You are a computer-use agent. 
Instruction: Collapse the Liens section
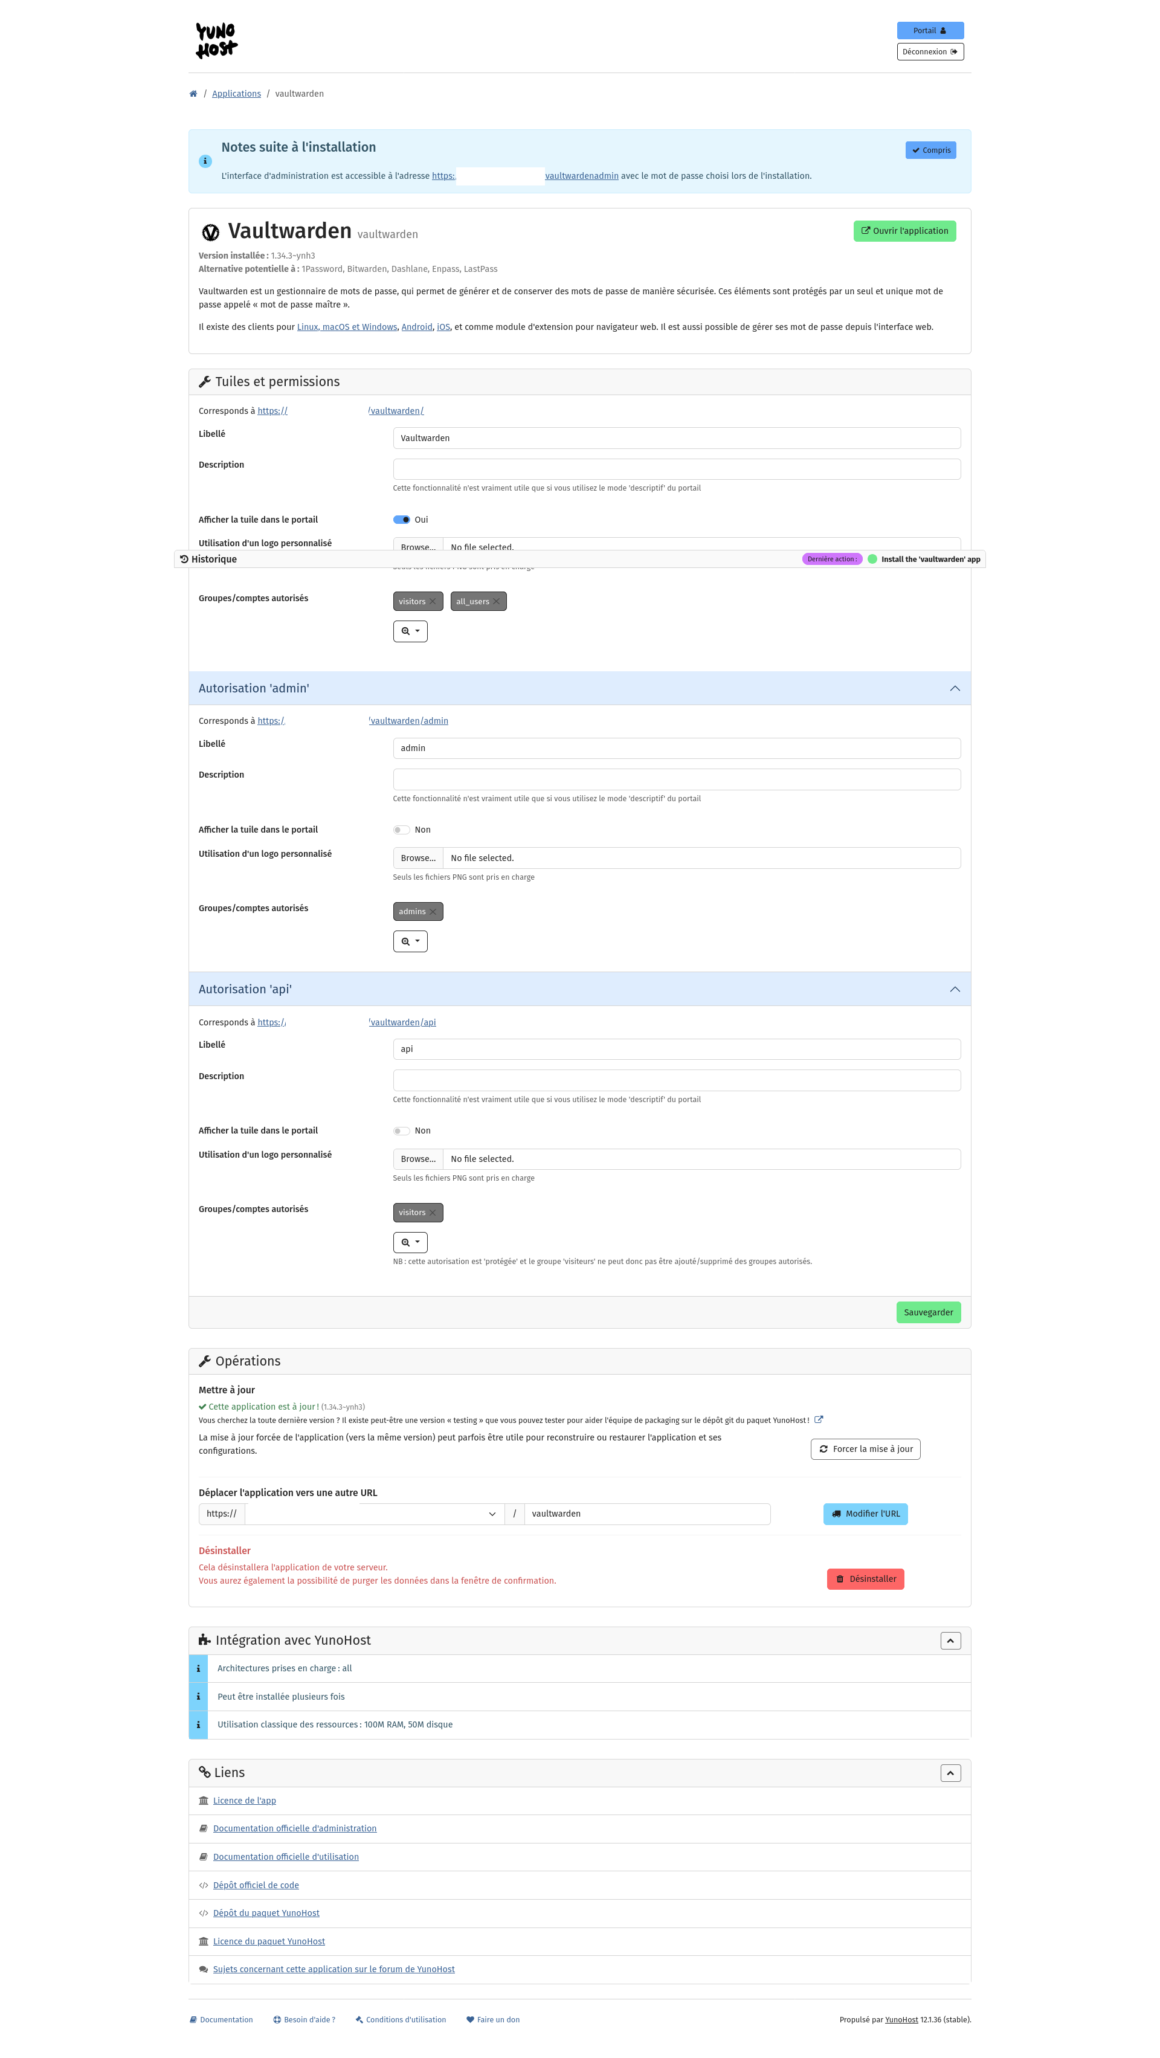[x=950, y=1773]
